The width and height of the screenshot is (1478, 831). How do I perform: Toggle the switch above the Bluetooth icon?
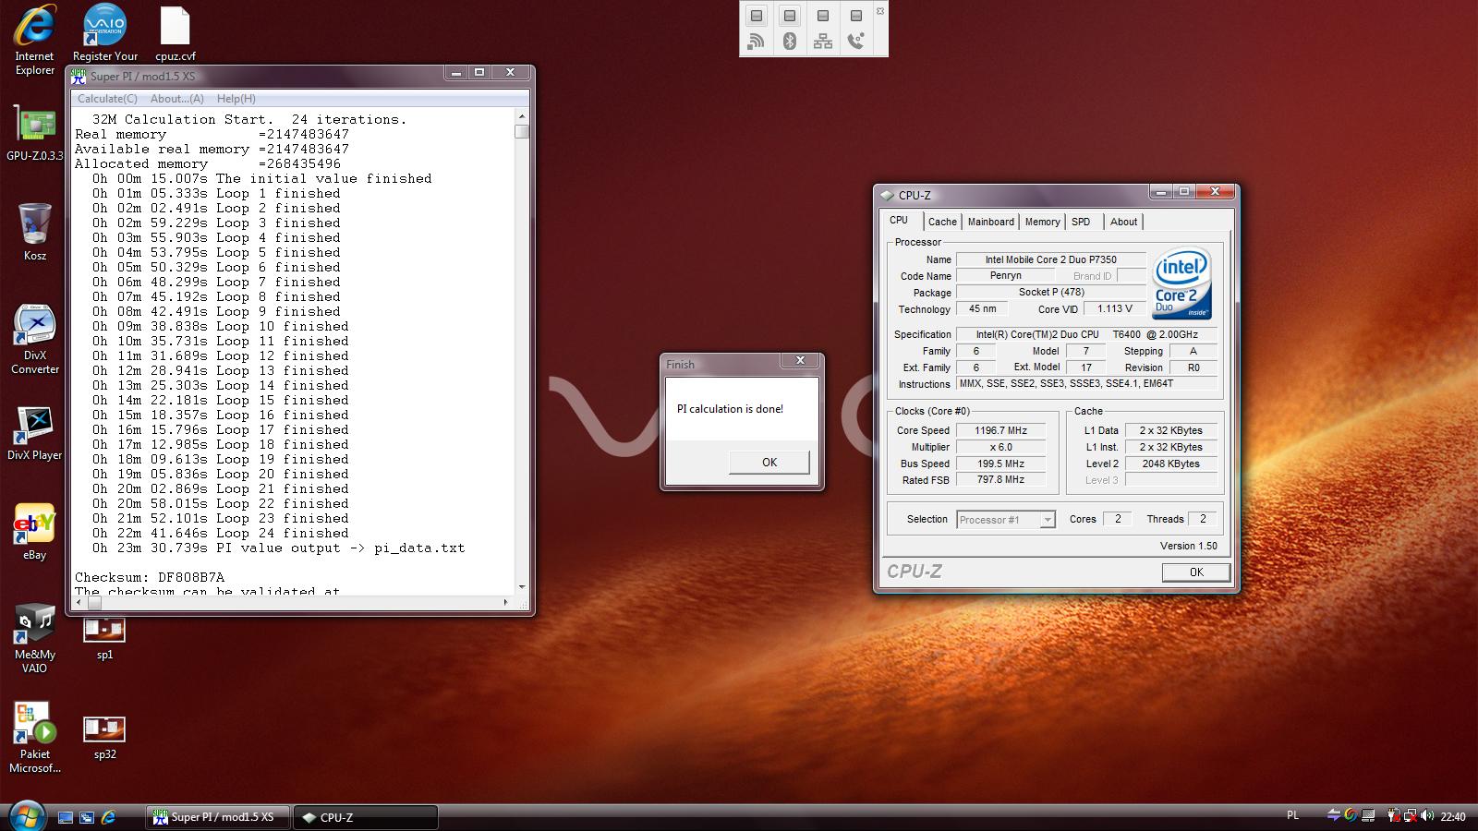pos(790,16)
